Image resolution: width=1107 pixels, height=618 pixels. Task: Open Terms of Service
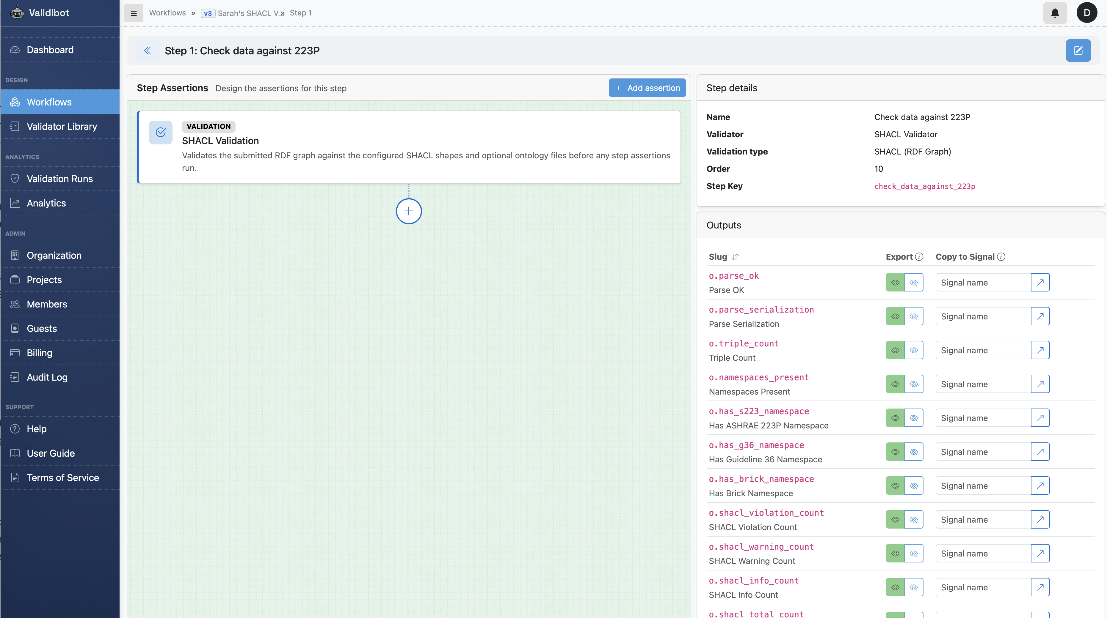coord(60,478)
